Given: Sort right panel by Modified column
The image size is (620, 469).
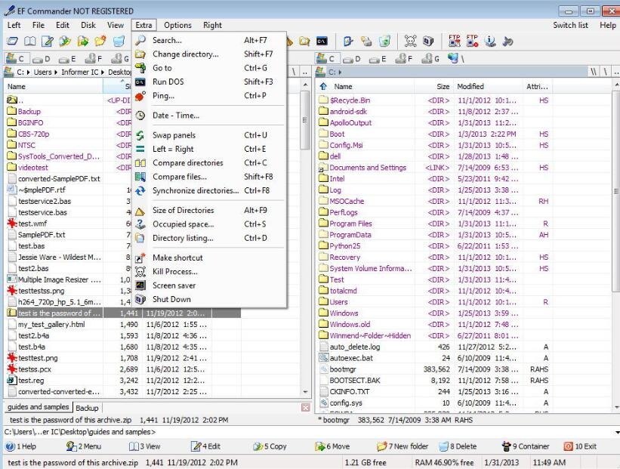Looking at the screenshot, I should point(470,87).
